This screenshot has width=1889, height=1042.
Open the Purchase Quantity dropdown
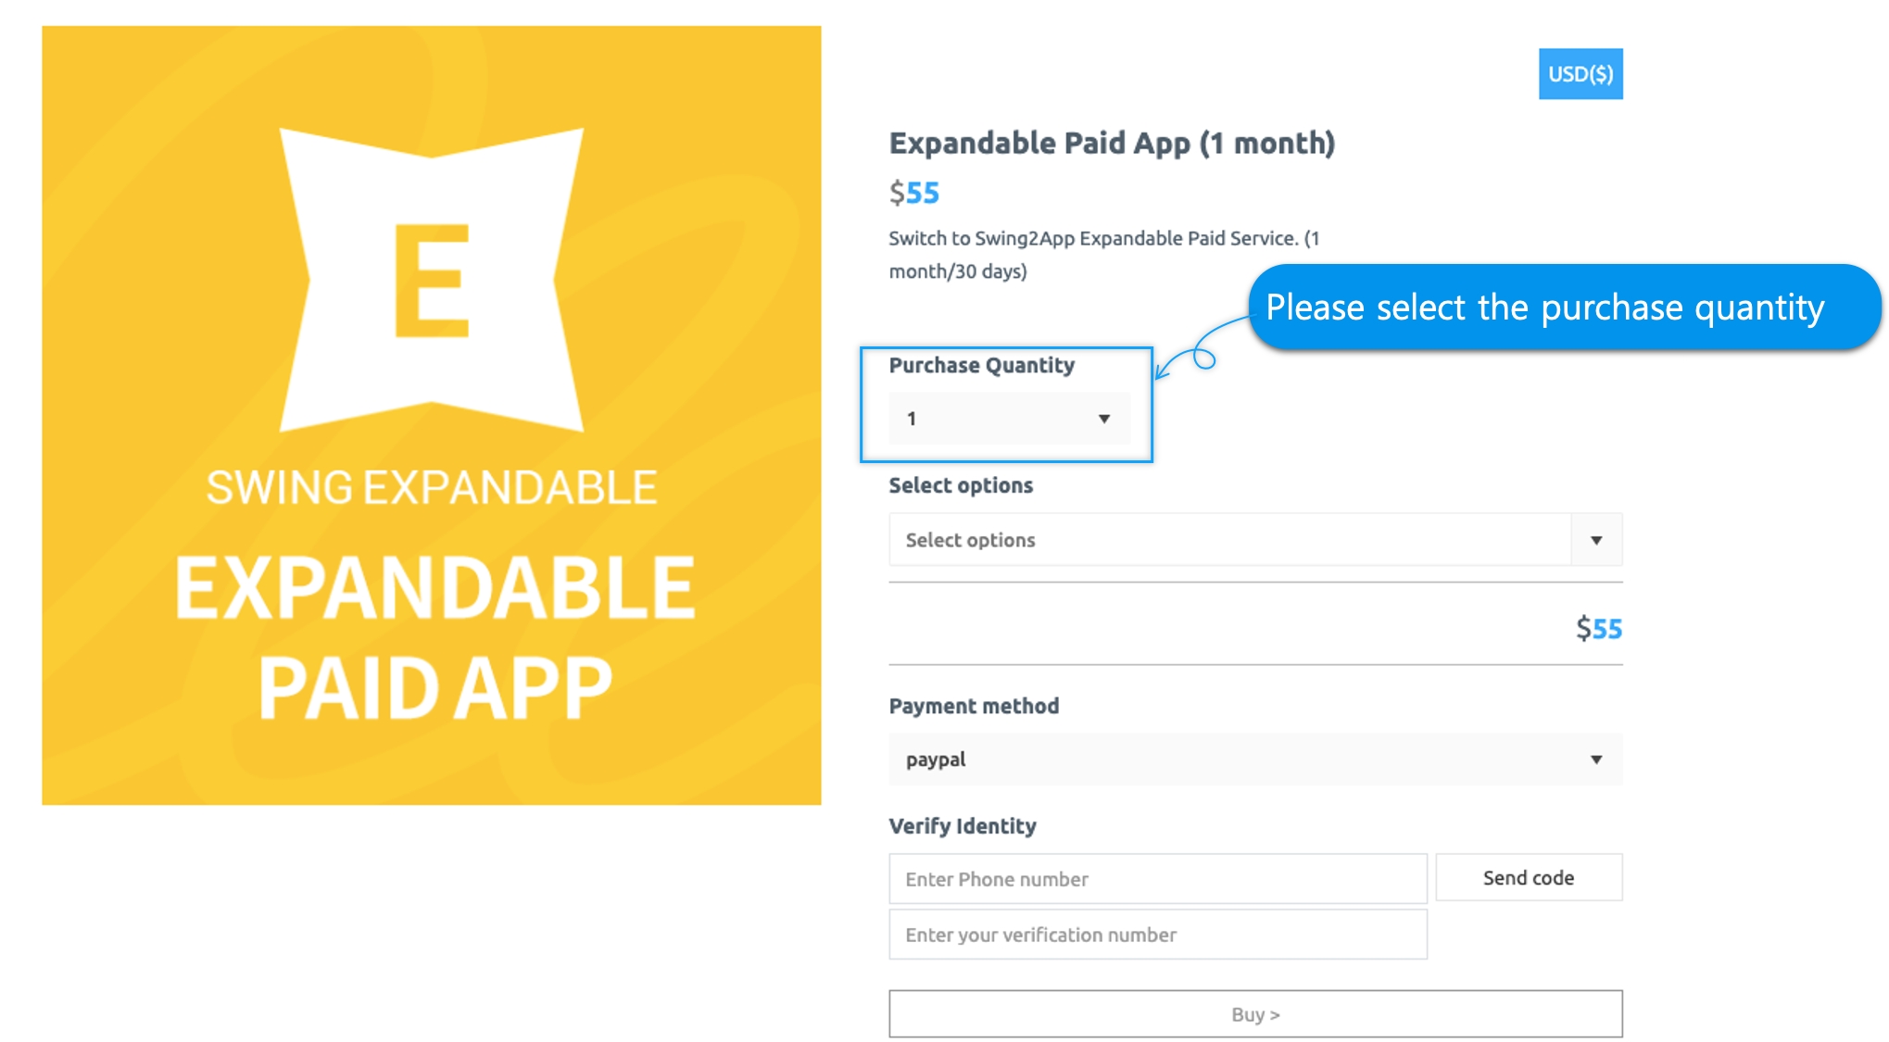(1009, 419)
